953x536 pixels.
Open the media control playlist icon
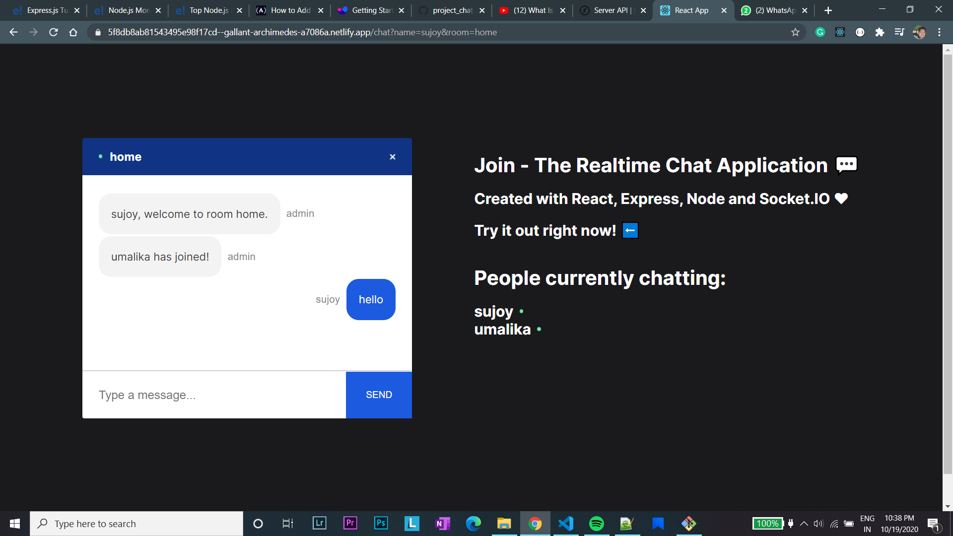coord(899,32)
